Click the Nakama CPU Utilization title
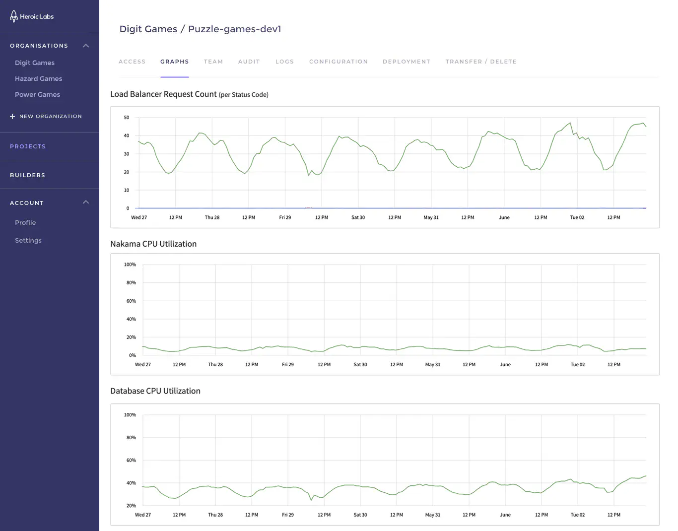 (153, 244)
